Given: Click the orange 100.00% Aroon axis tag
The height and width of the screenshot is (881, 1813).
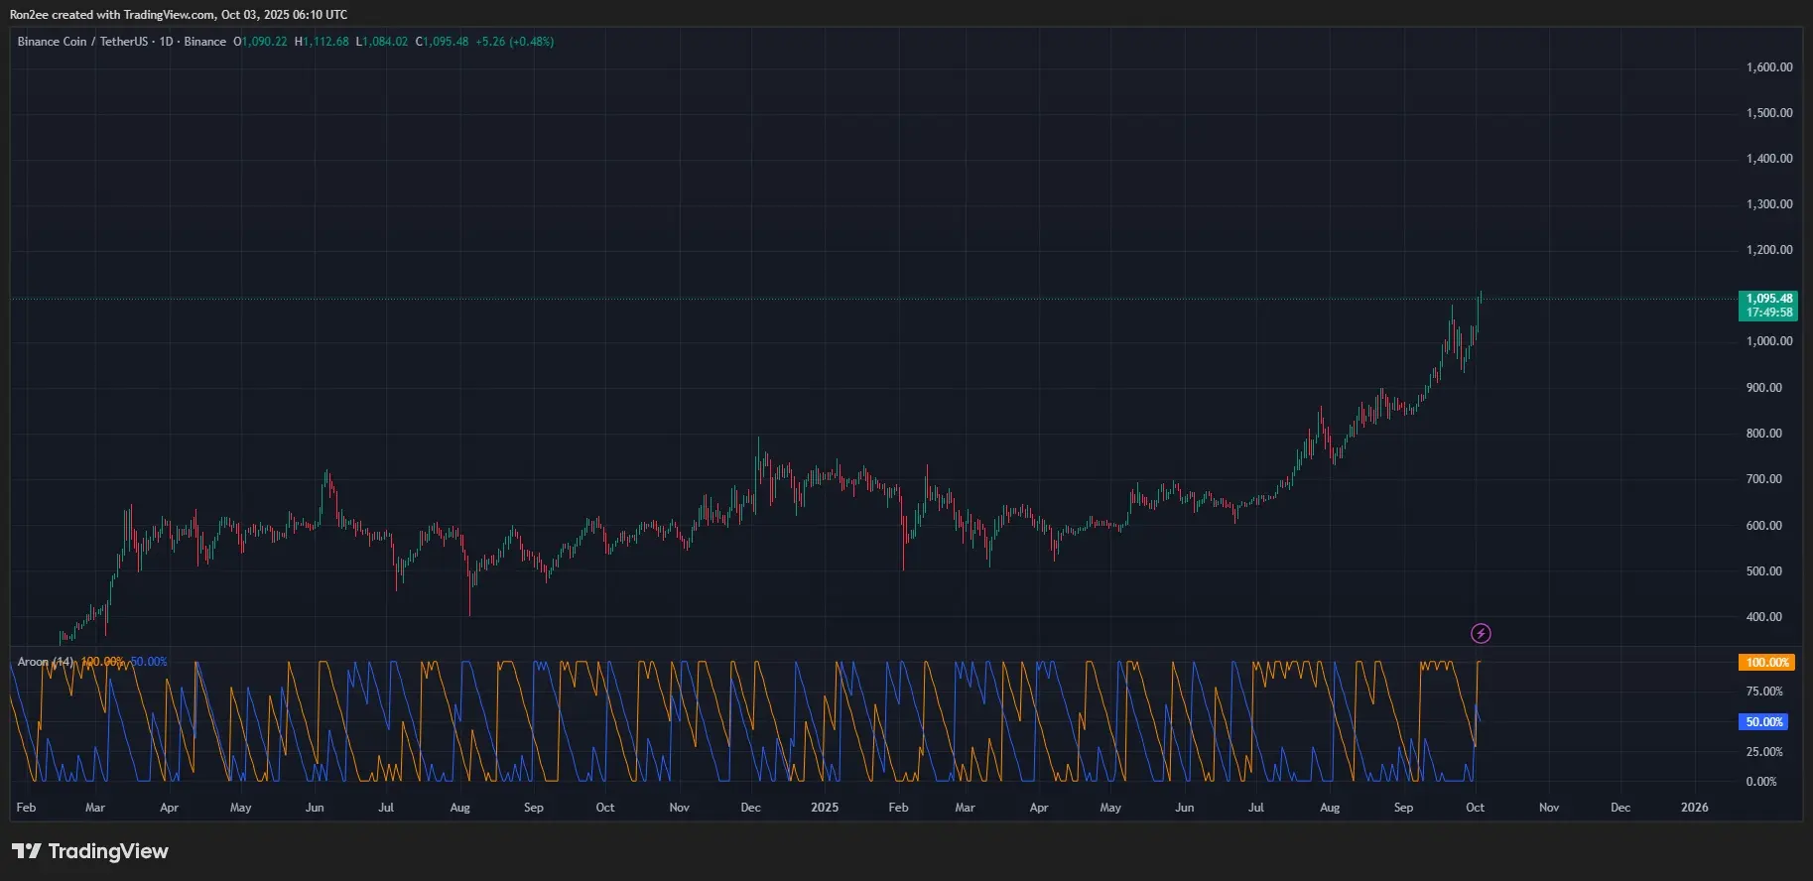Looking at the screenshot, I should click(x=1766, y=662).
